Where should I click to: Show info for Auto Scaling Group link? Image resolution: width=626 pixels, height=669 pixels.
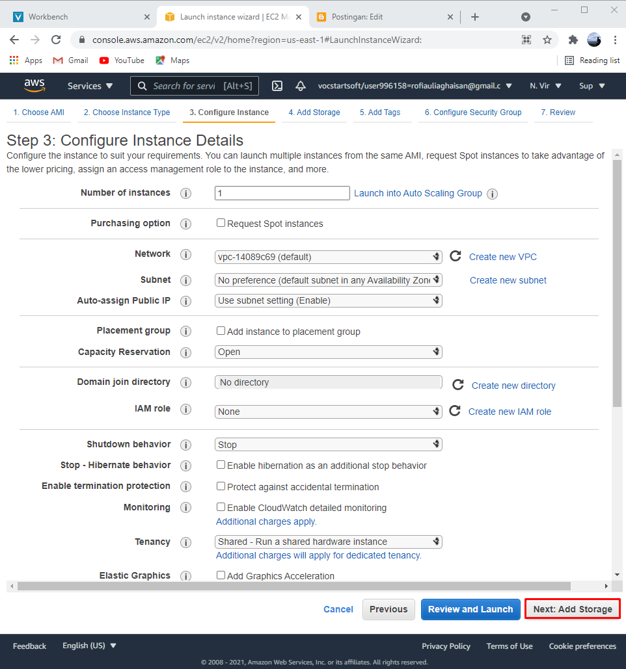493,194
